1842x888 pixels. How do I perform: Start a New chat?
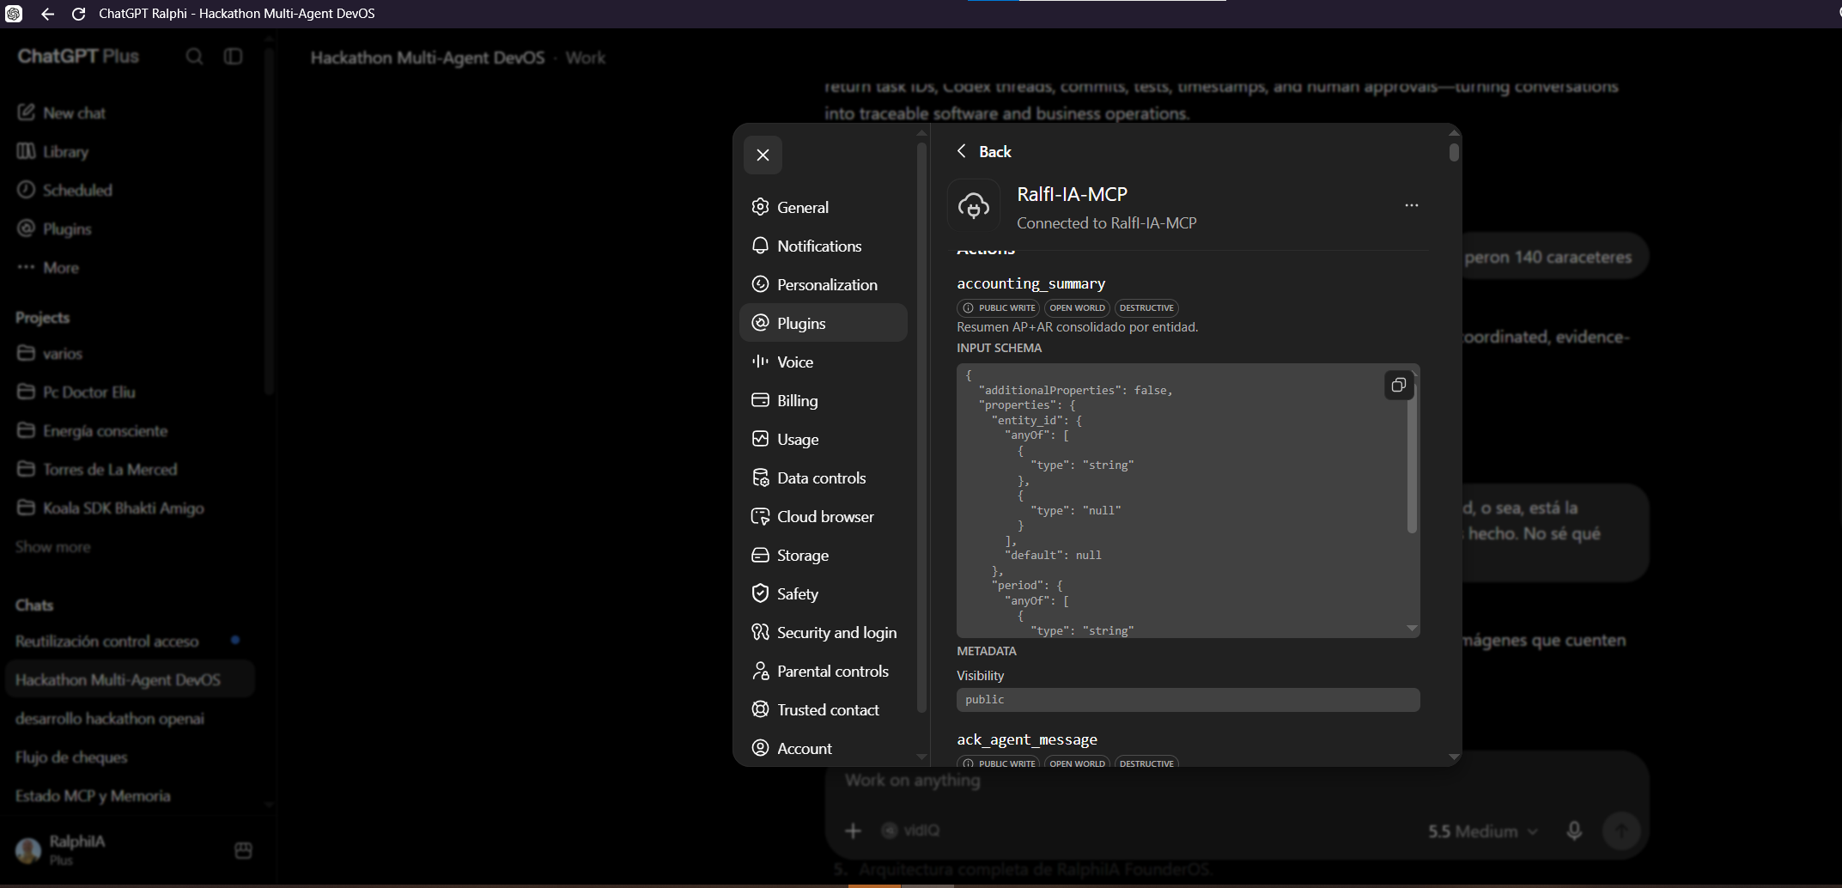[129, 113]
